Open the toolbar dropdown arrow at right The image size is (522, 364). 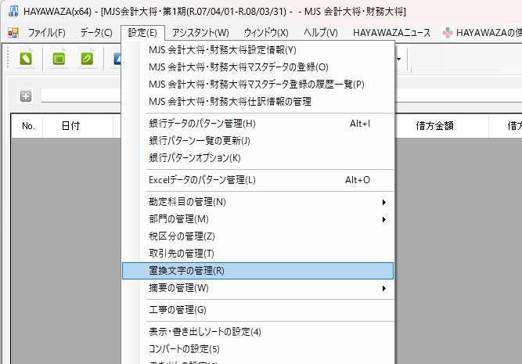pos(399,59)
